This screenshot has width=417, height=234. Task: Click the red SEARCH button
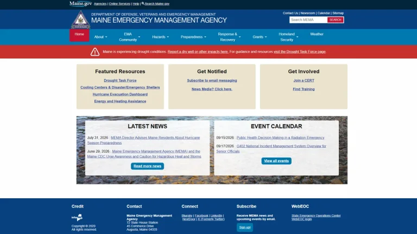336,20
